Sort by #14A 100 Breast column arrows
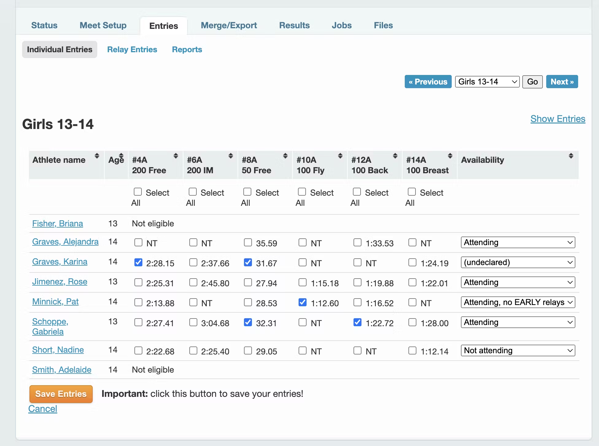Viewport: 599px width, 446px height. pyautogui.click(x=450, y=156)
